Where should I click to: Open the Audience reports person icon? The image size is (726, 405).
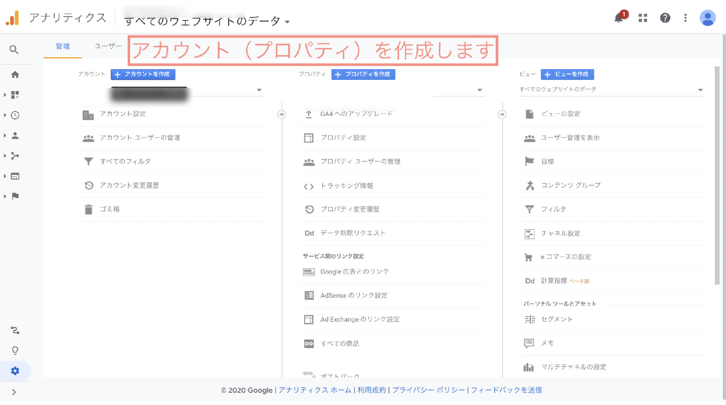click(15, 136)
